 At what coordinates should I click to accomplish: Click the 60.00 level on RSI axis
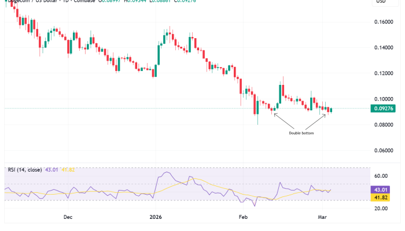coord(381,176)
